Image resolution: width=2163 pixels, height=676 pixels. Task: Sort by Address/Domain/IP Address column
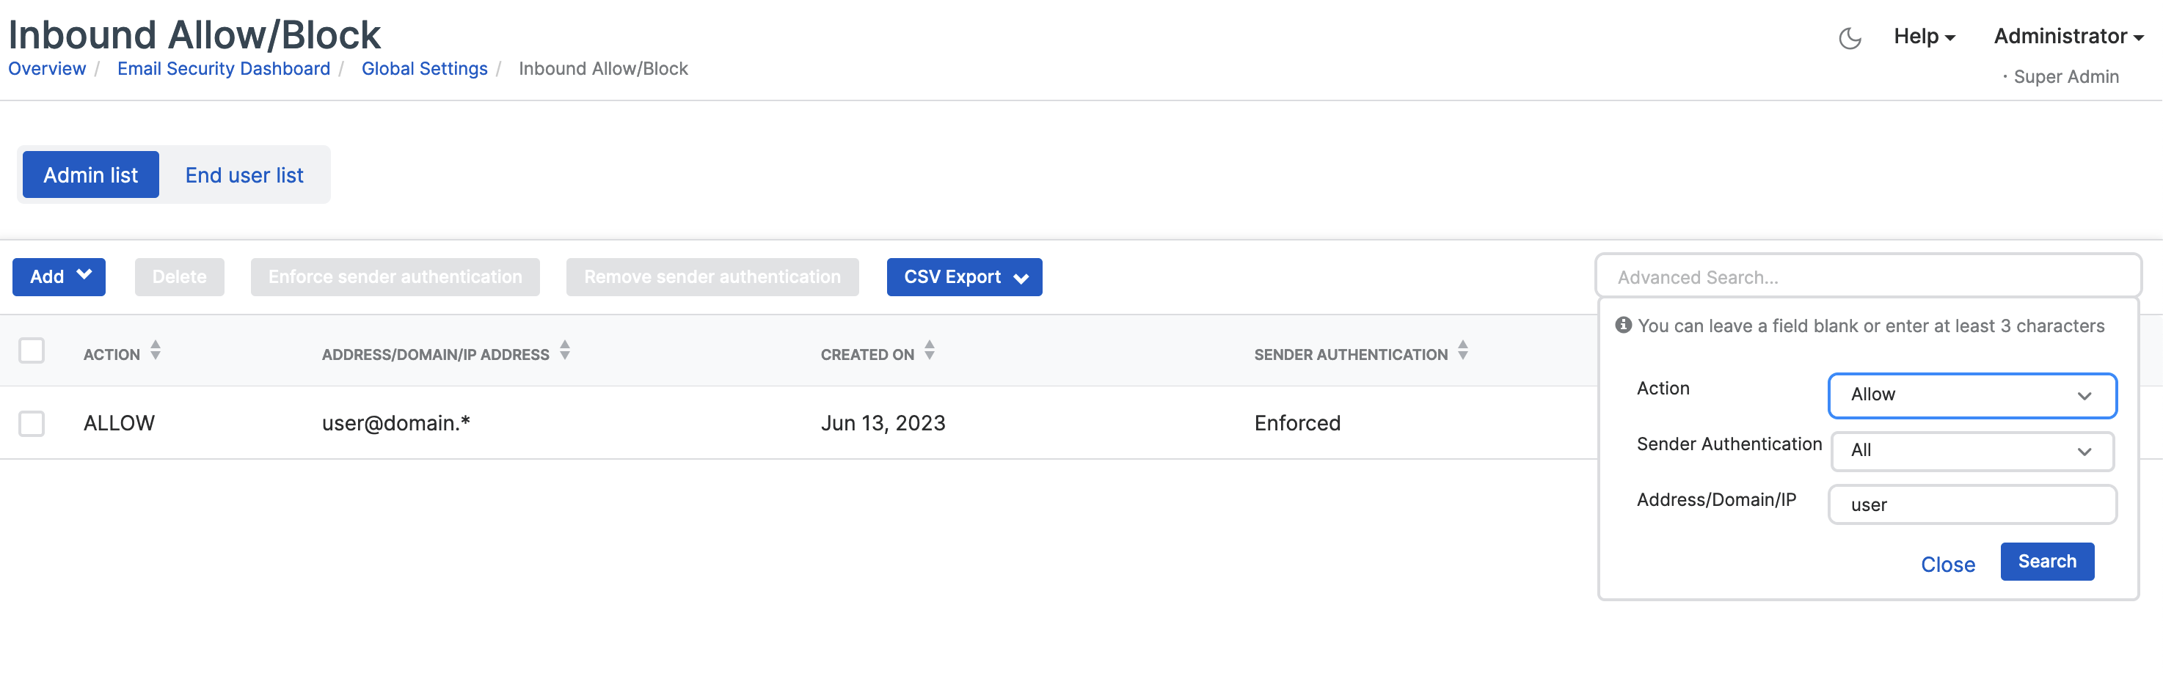click(x=565, y=350)
